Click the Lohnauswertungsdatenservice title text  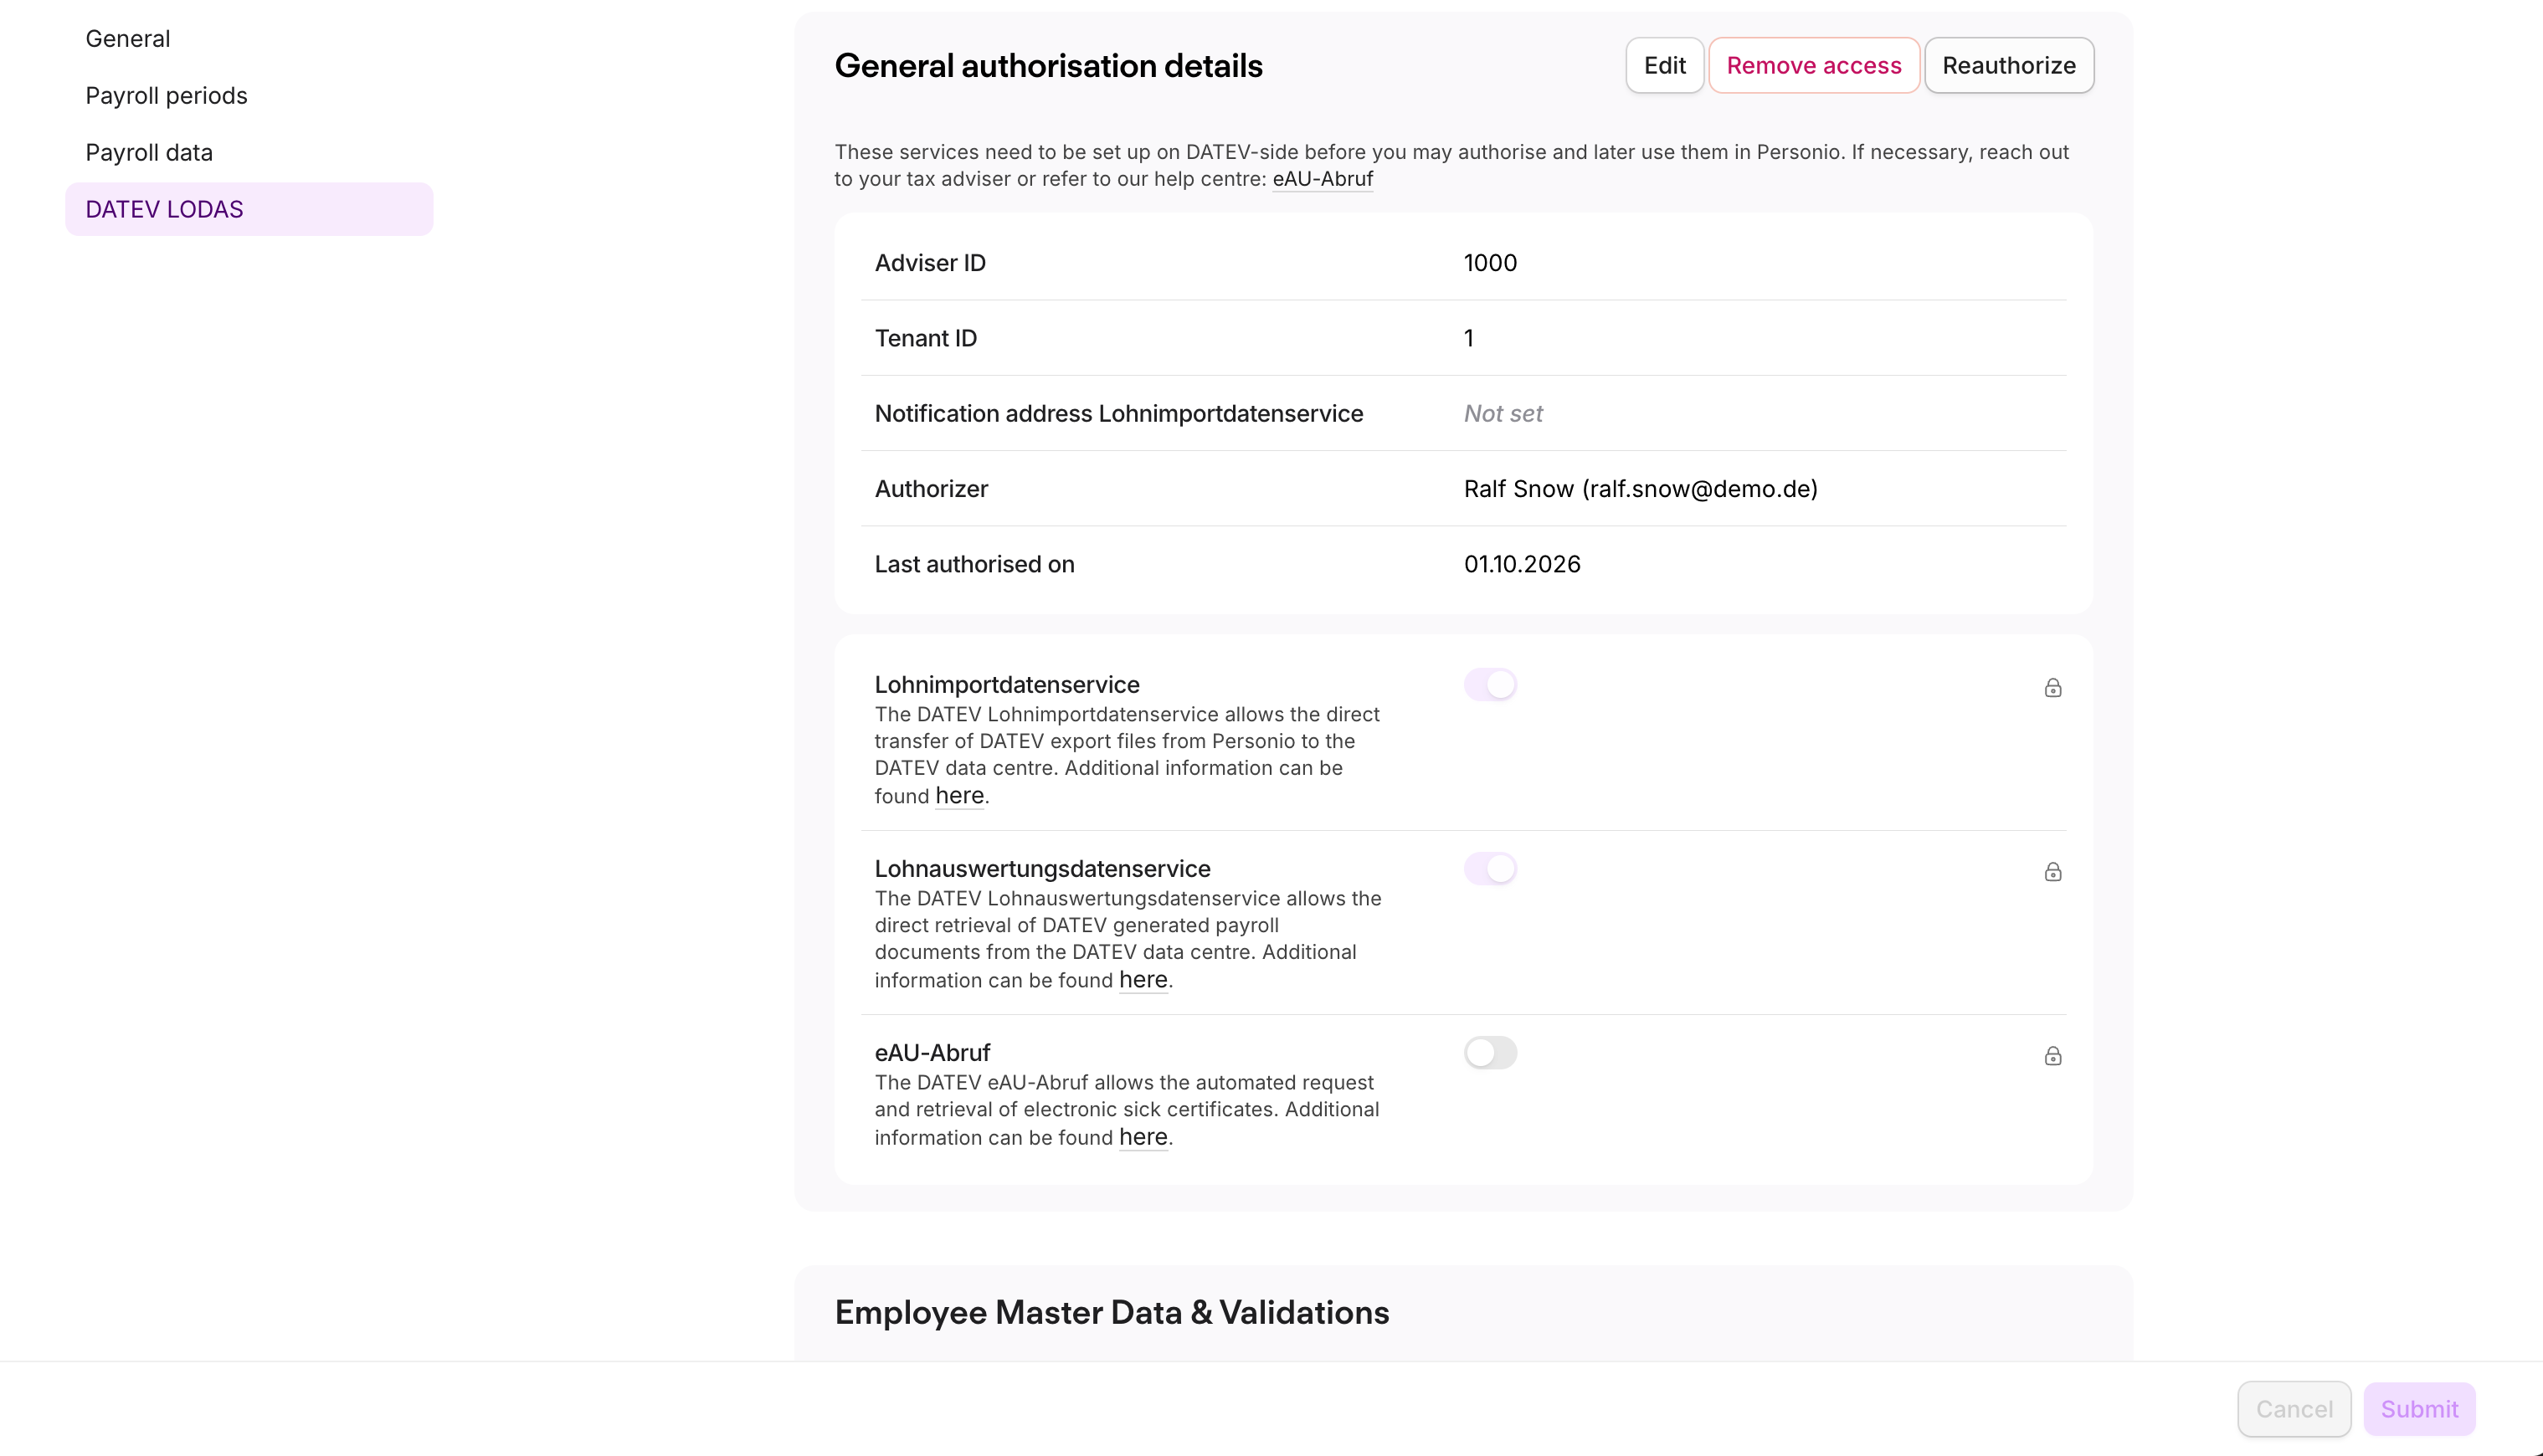pos(1042,869)
